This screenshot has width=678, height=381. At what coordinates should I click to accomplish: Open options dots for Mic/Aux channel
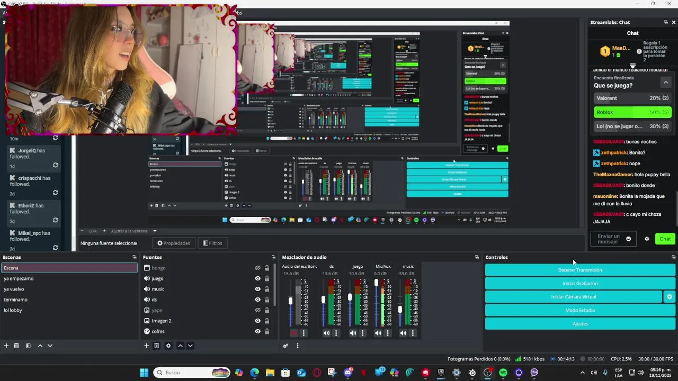coord(387,333)
